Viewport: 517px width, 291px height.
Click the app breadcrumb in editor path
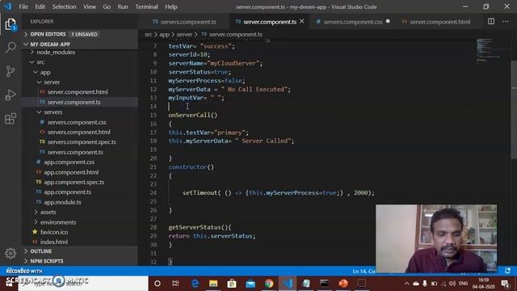(164, 34)
